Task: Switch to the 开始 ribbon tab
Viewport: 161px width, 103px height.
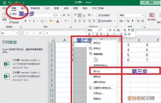Action: pyautogui.click(x=14, y=8)
